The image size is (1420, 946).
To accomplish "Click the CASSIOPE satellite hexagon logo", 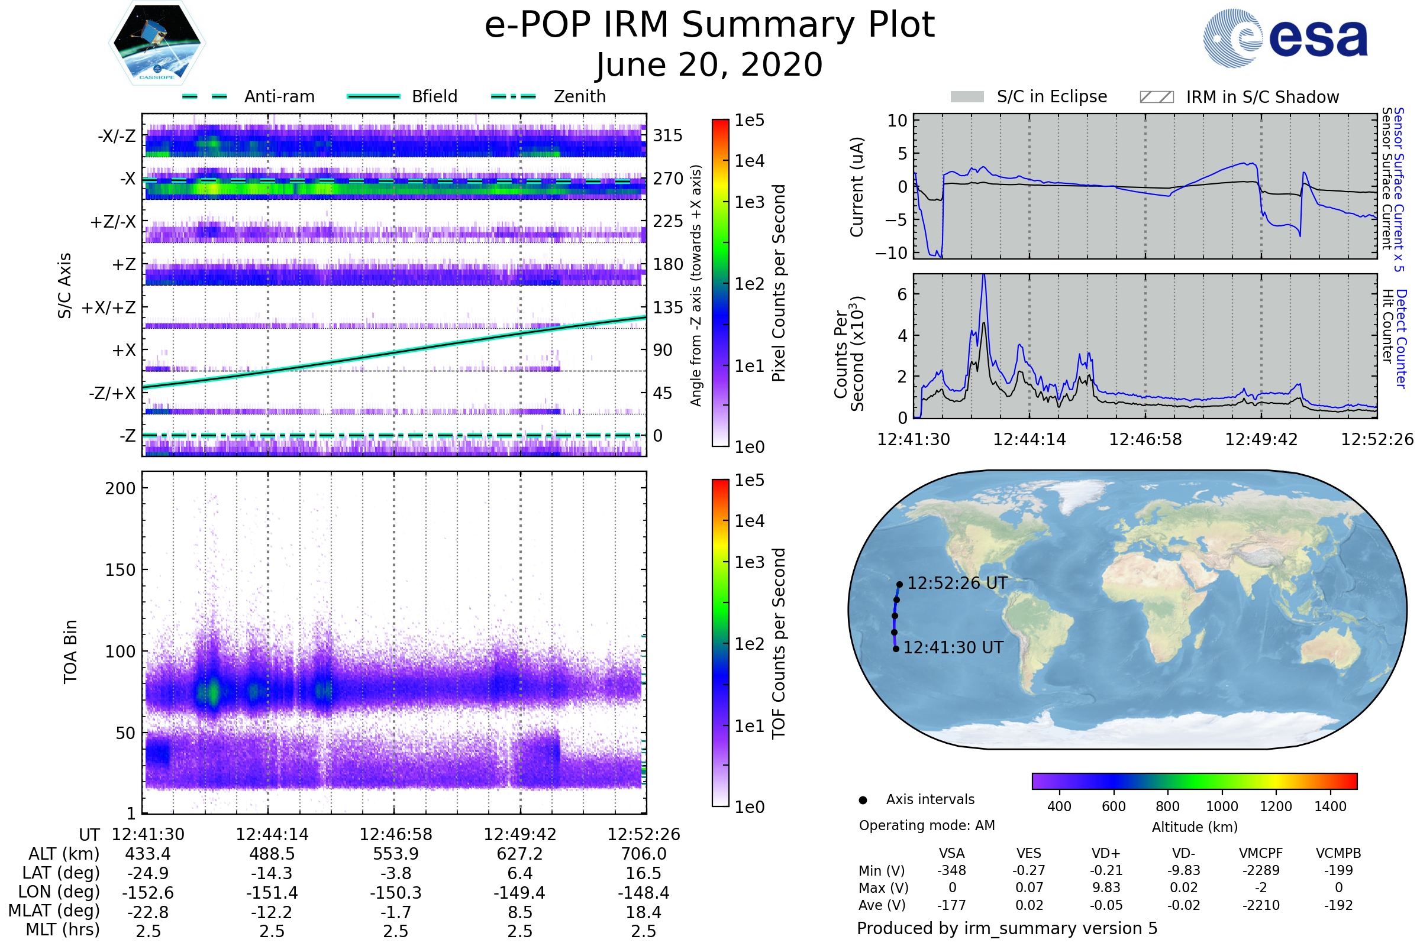I will click(157, 43).
